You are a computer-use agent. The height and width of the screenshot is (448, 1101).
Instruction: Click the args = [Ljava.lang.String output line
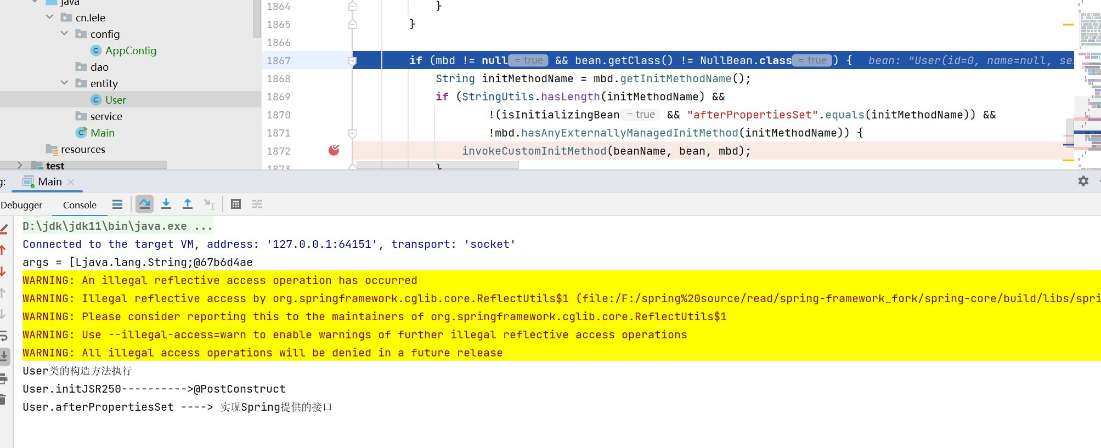137,263
